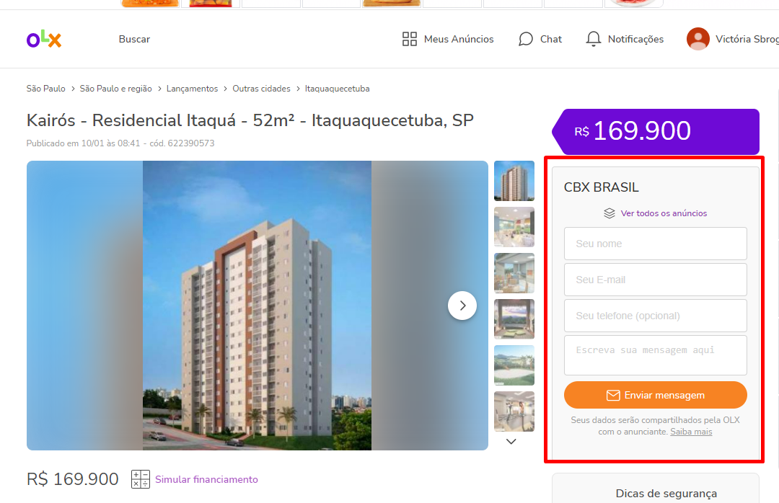Show next photo with right arrow

pyautogui.click(x=462, y=306)
